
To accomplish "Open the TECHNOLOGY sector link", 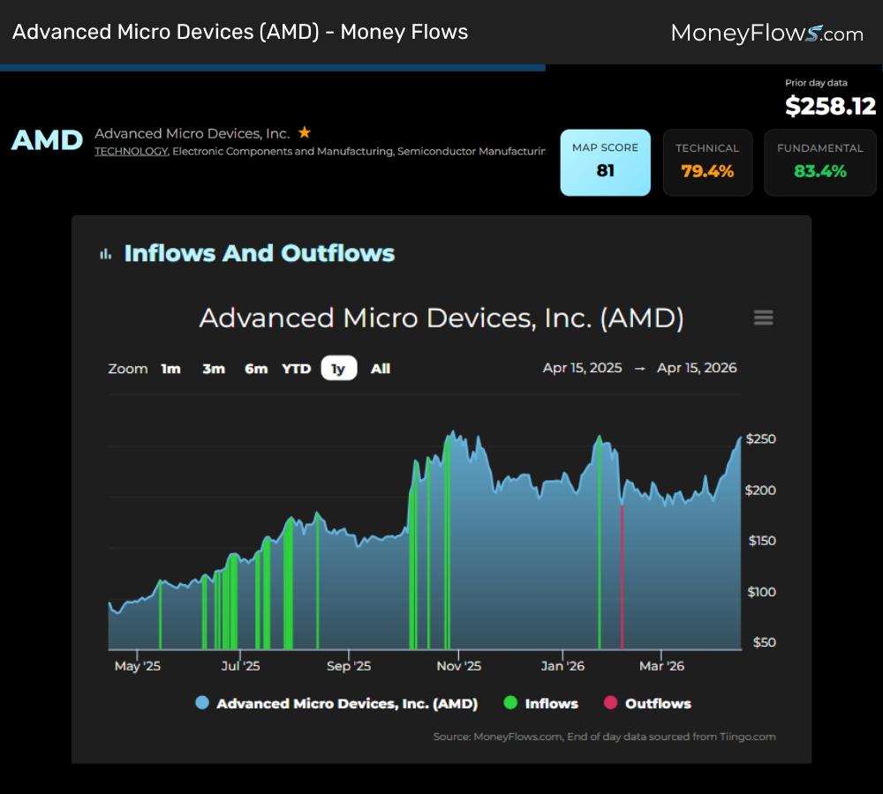I will tap(132, 152).
